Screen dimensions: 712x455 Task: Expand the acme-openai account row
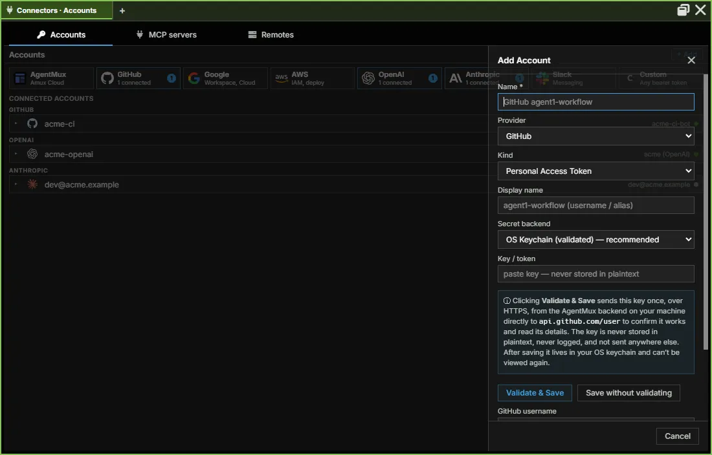[x=16, y=154]
